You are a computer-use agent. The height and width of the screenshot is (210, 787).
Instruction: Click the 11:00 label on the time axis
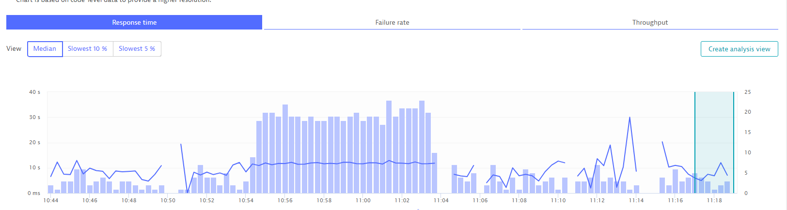pos(363,200)
